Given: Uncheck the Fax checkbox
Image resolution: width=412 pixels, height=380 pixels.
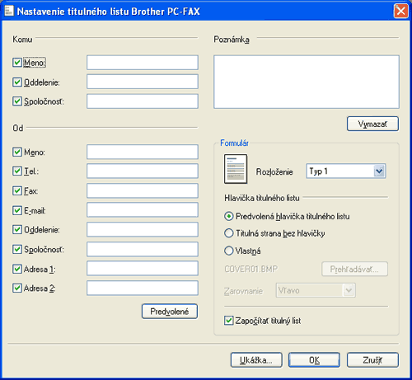Looking at the screenshot, I should (x=17, y=190).
